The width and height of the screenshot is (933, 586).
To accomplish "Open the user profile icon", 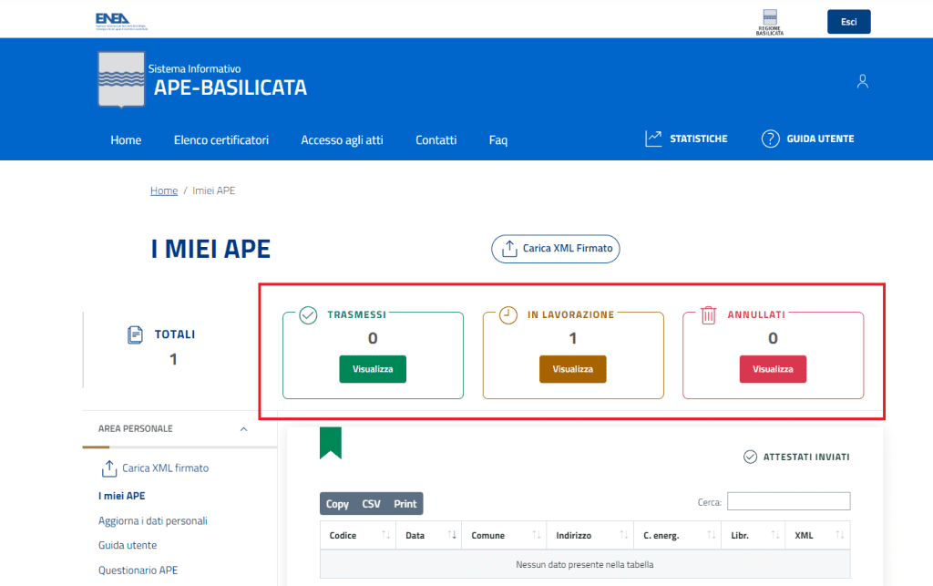I will pos(862,81).
